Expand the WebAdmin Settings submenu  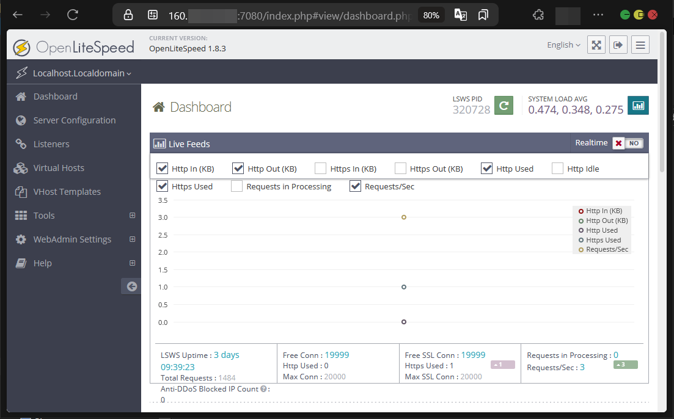[132, 239]
